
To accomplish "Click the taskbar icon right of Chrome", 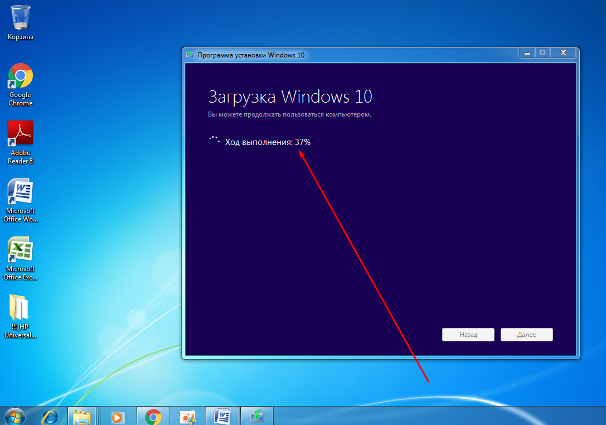I will coord(188,417).
